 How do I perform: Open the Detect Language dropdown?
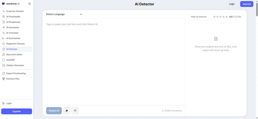coord(64,14)
